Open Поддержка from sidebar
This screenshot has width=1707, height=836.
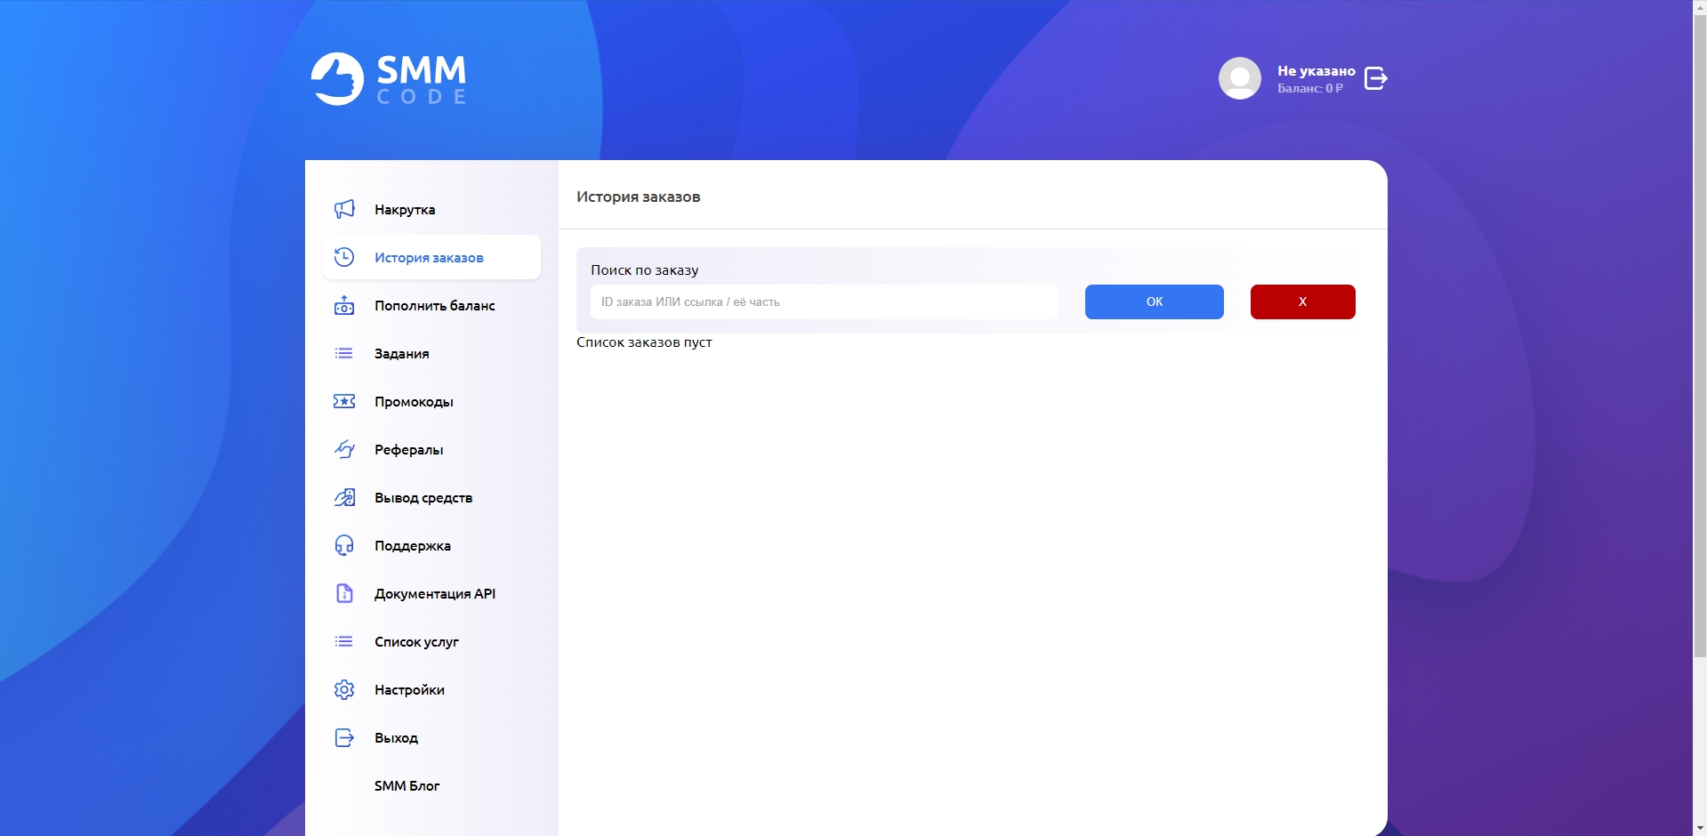[x=431, y=545]
